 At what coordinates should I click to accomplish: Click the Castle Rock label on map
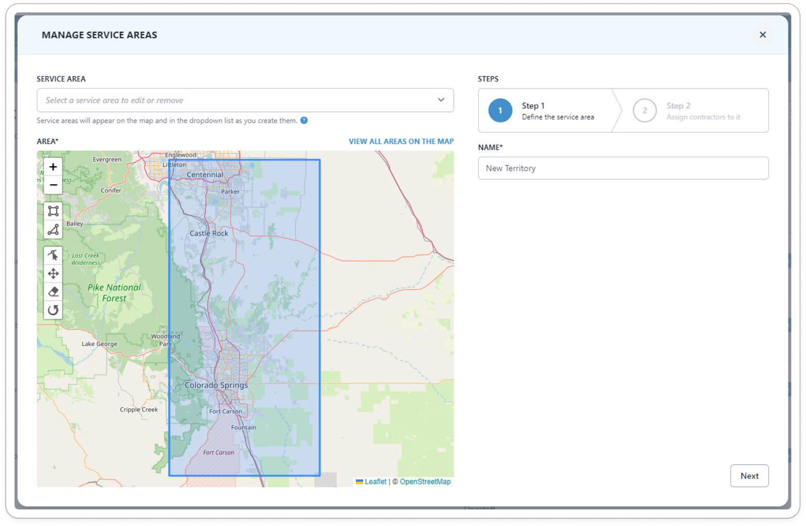point(209,233)
